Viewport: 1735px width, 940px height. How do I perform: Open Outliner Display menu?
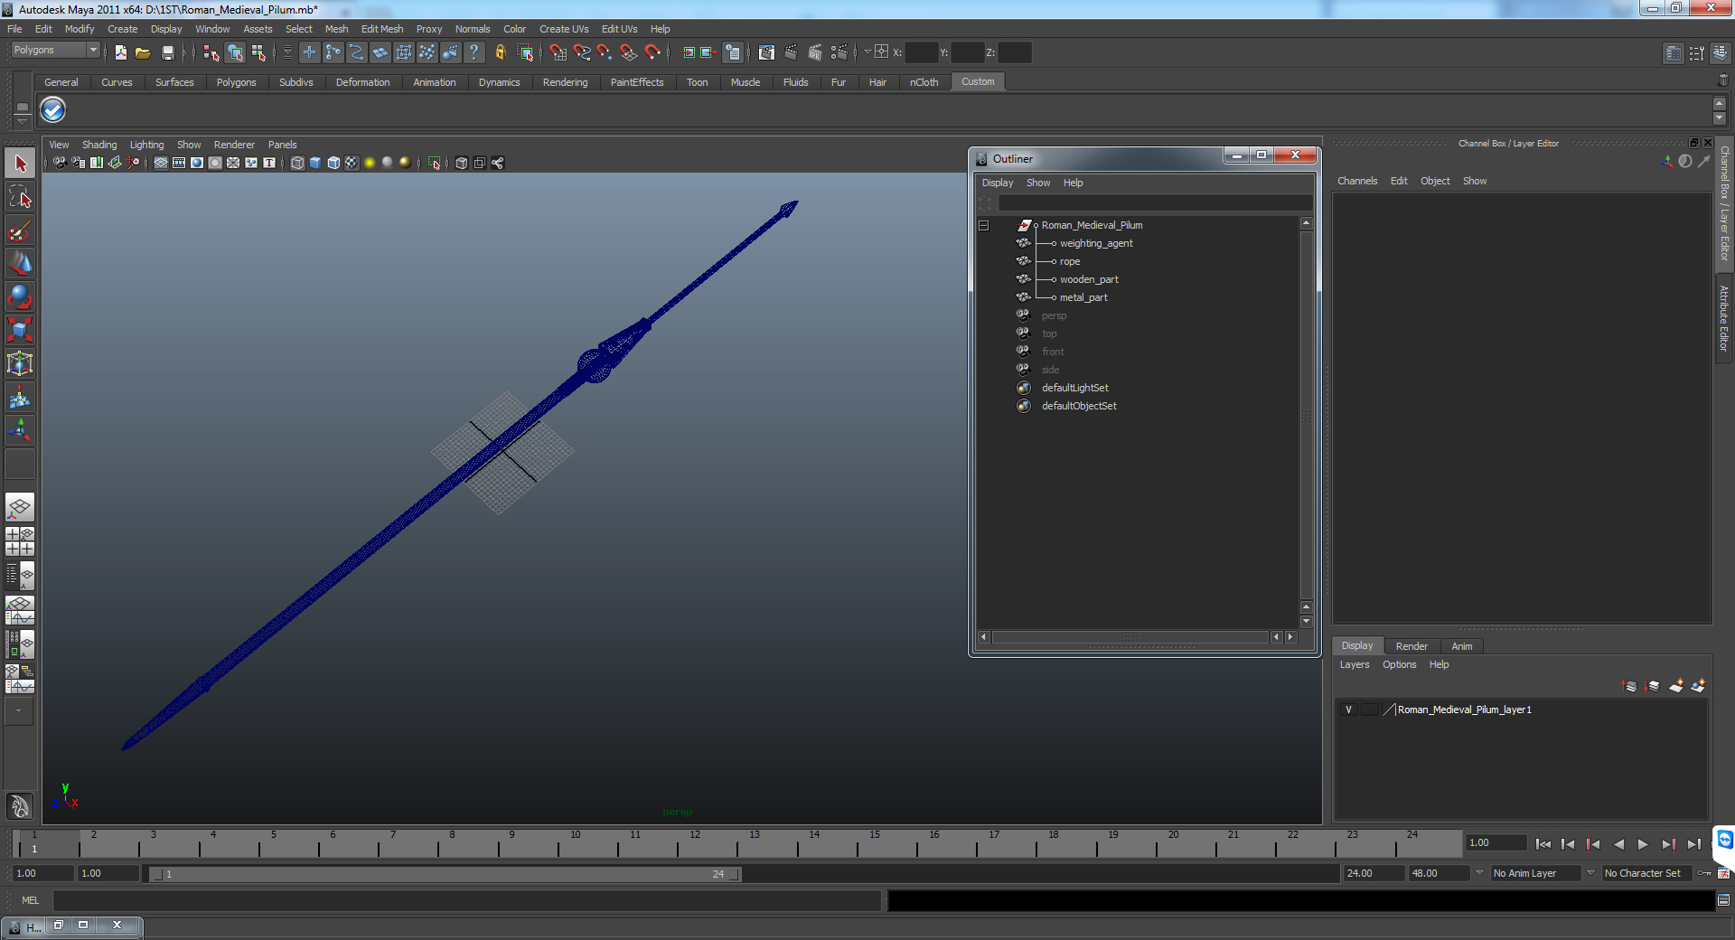[998, 183]
